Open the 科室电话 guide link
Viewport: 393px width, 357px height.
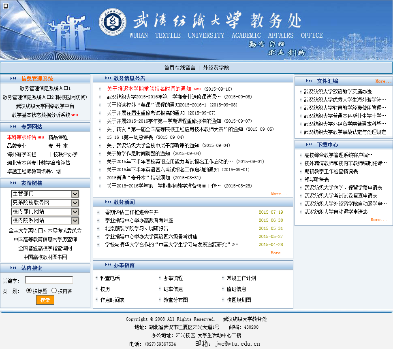point(110,278)
